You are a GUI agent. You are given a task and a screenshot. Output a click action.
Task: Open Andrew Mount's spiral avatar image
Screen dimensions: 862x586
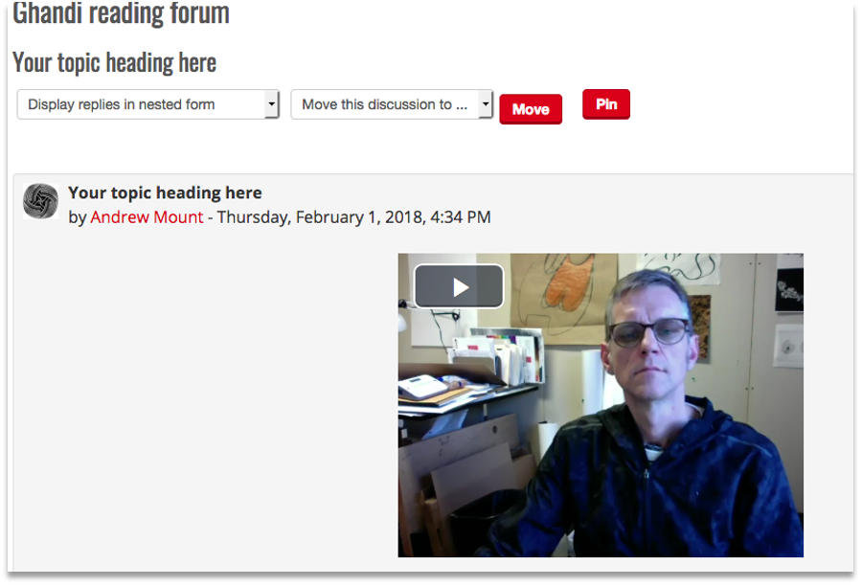[40, 201]
